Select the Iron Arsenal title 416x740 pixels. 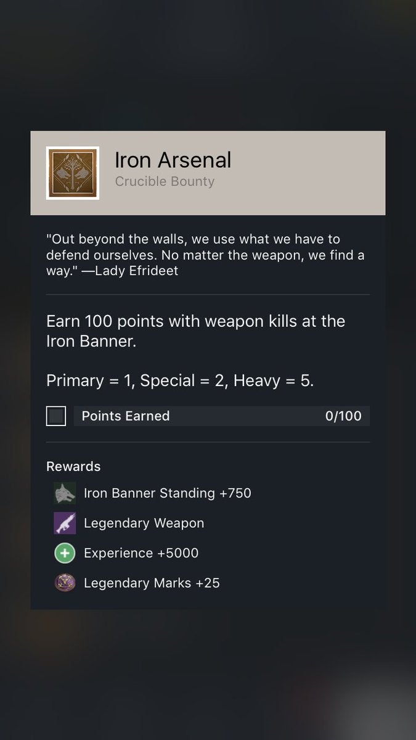pos(173,160)
